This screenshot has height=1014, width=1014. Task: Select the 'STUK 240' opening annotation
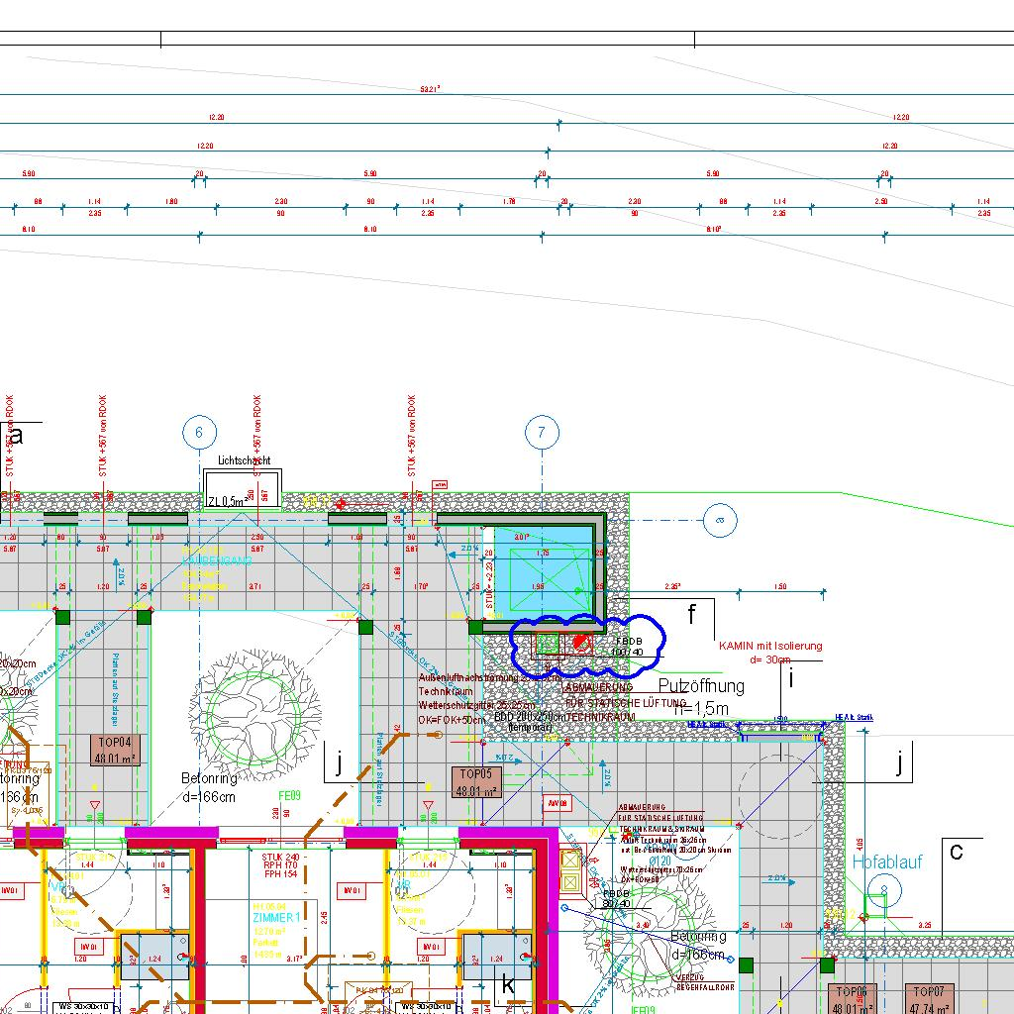coord(280,857)
